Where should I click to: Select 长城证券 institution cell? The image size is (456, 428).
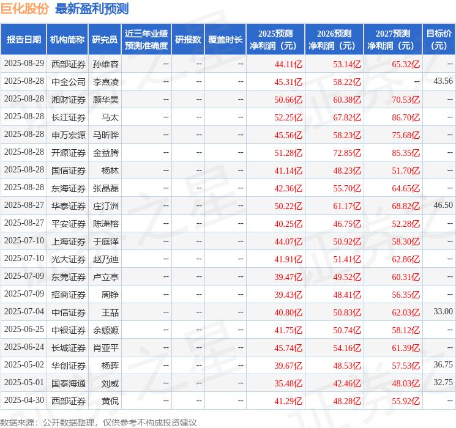pyautogui.click(x=69, y=348)
